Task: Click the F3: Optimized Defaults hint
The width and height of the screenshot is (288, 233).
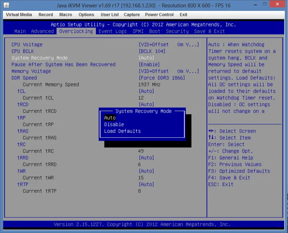Action: tap(239, 171)
